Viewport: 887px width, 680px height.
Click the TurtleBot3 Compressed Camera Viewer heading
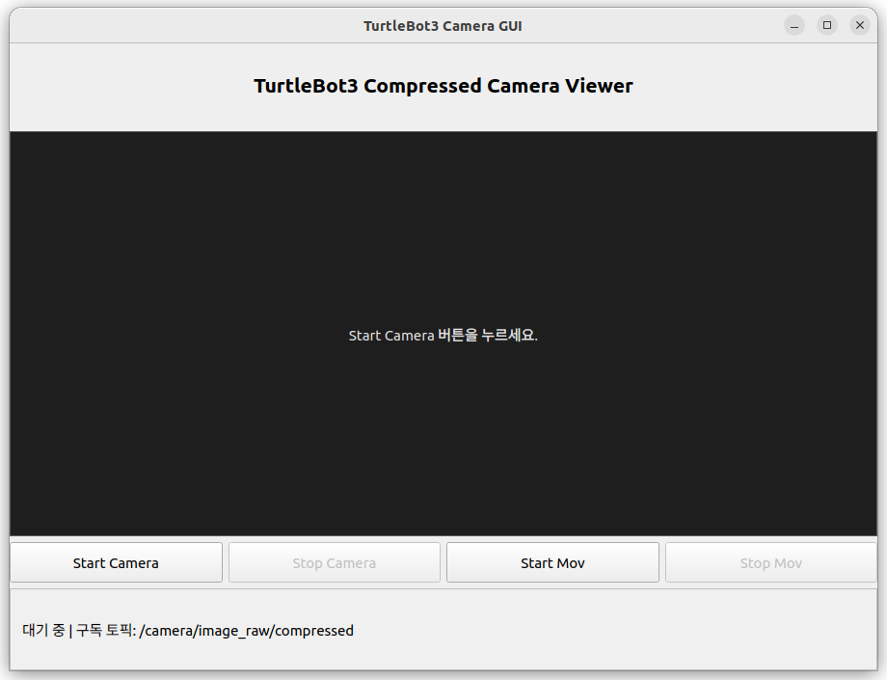click(x=443, y=86)
